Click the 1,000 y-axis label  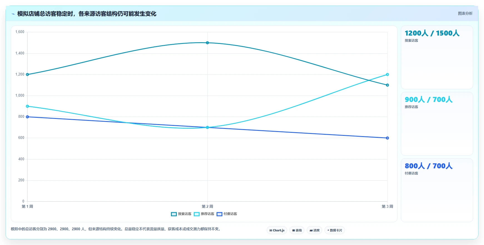(20, 96)
